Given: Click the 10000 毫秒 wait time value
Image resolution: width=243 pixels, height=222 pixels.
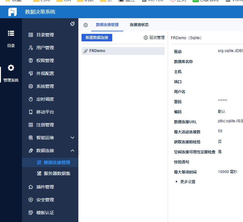Looking at the screenshot, I should tap(228, 172).
